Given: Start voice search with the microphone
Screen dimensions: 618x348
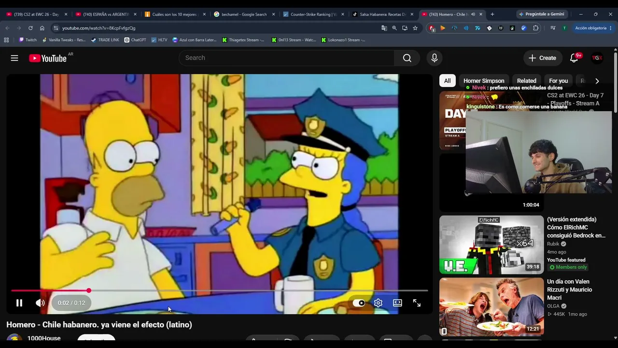Looking at the screenshot, I should pos(435,58).
